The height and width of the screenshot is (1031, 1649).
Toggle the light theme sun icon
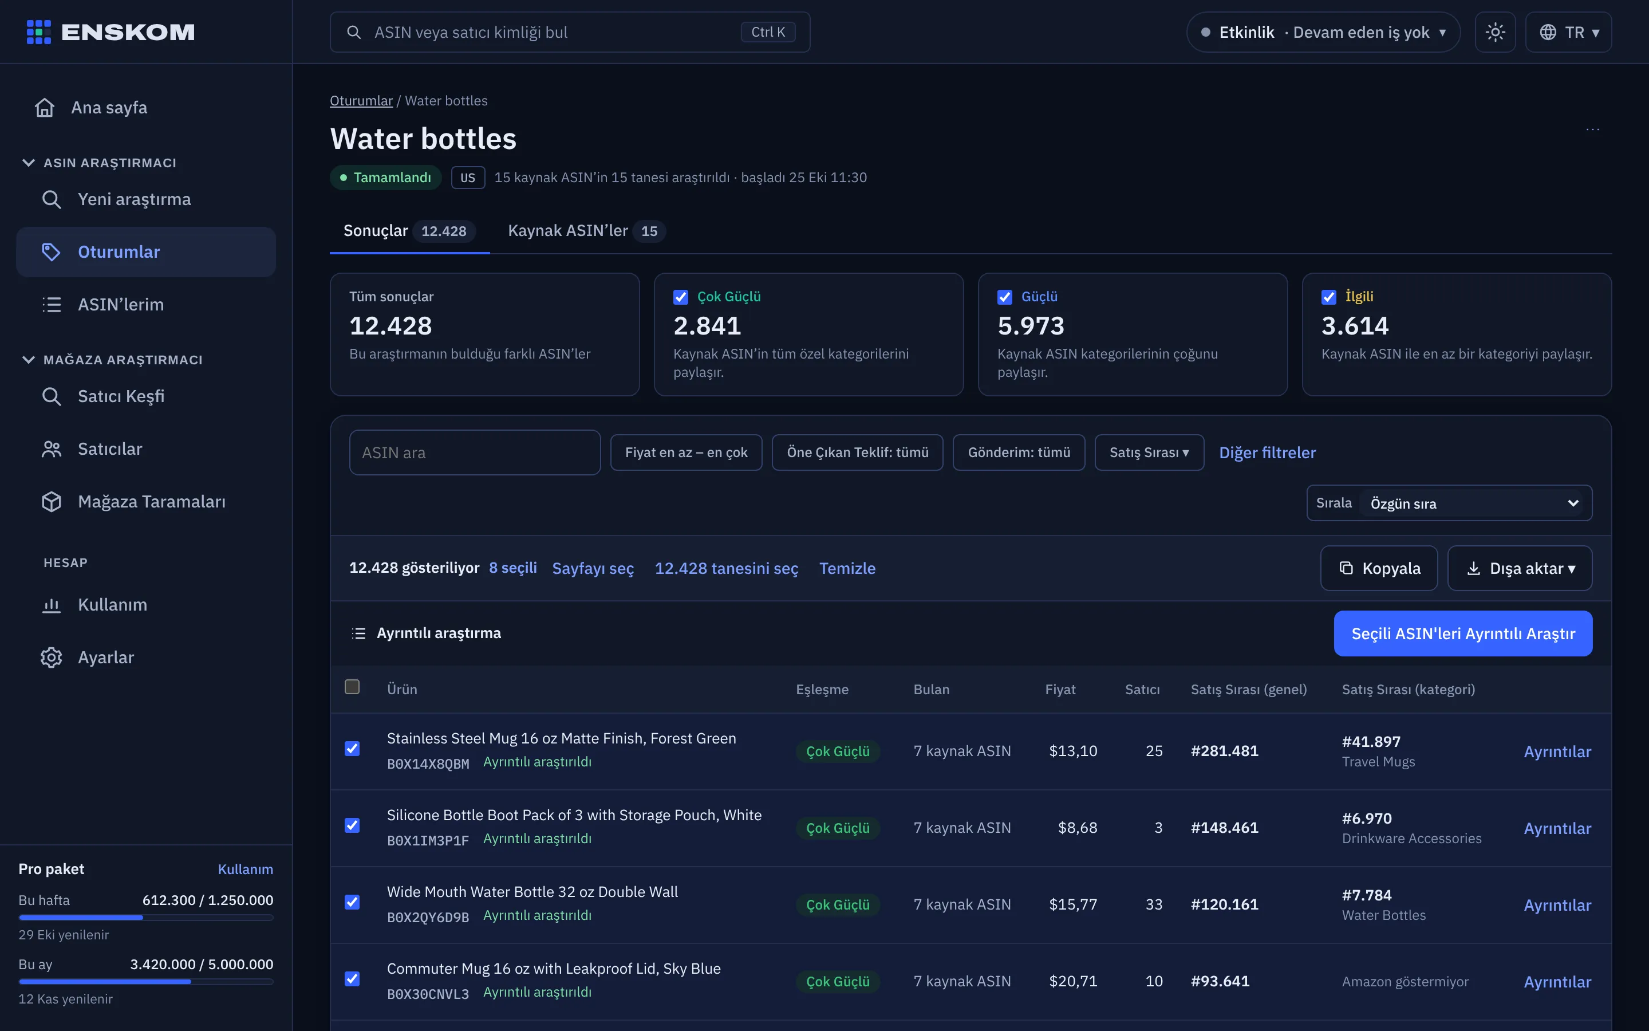(x=1495, y=32)
